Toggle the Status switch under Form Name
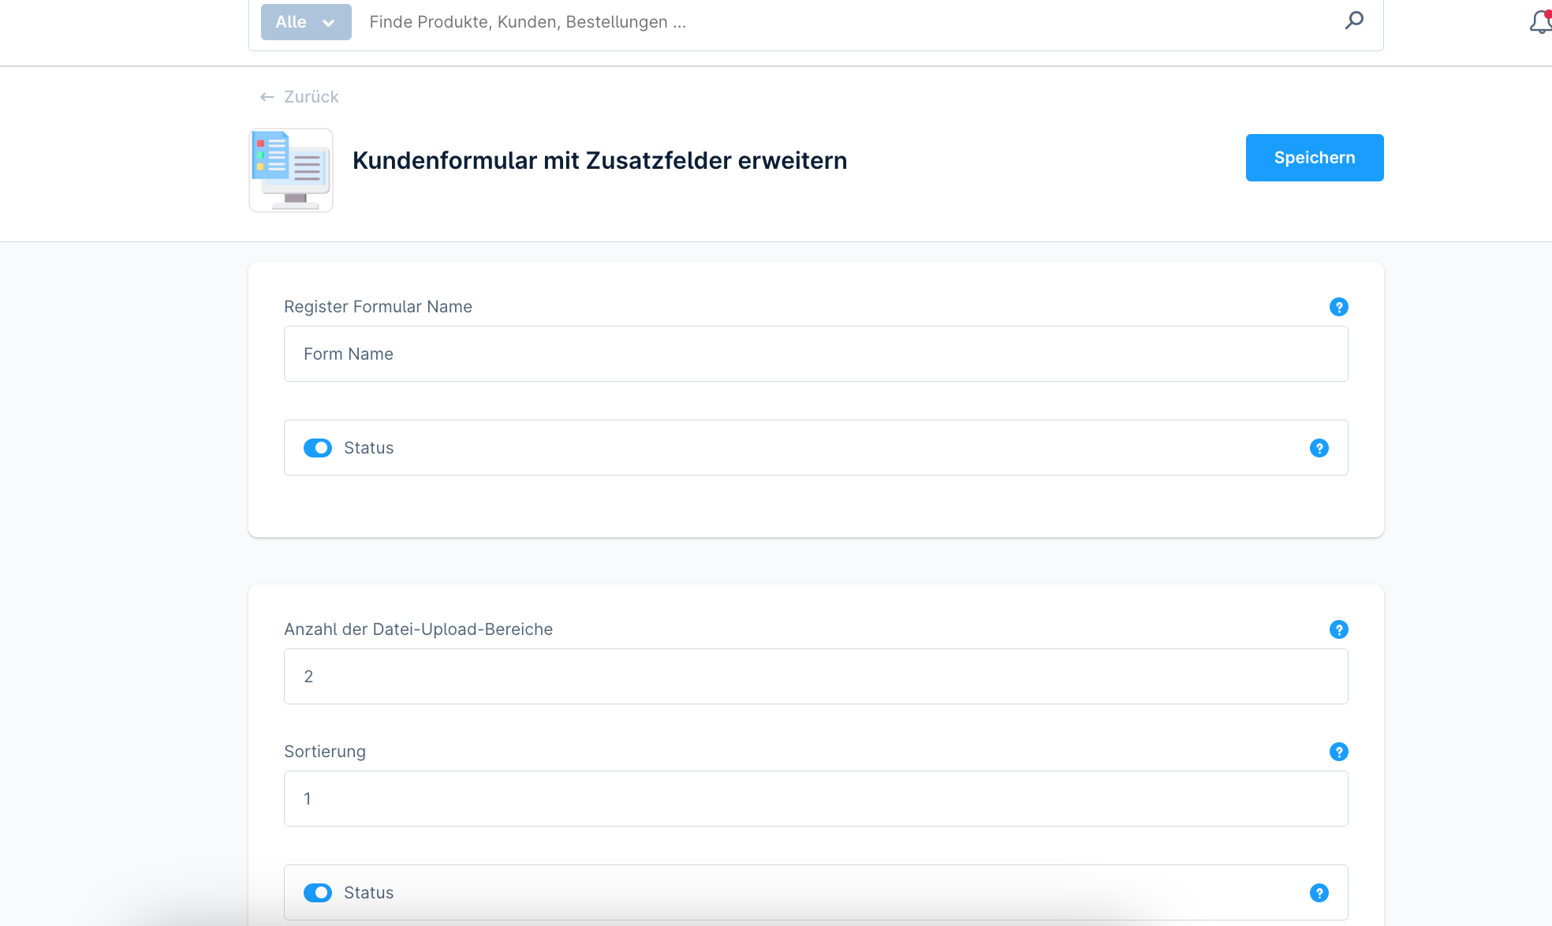 point(318,448)
